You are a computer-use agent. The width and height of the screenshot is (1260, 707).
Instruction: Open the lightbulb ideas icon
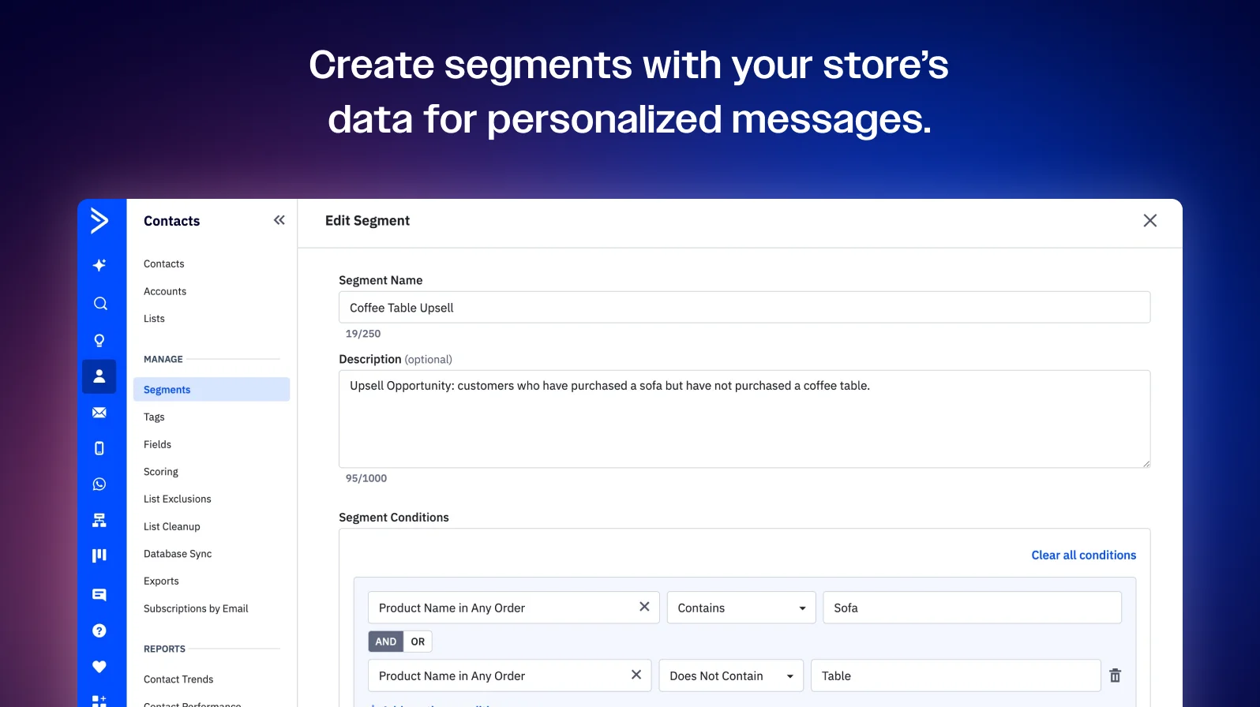coord(99,340)
